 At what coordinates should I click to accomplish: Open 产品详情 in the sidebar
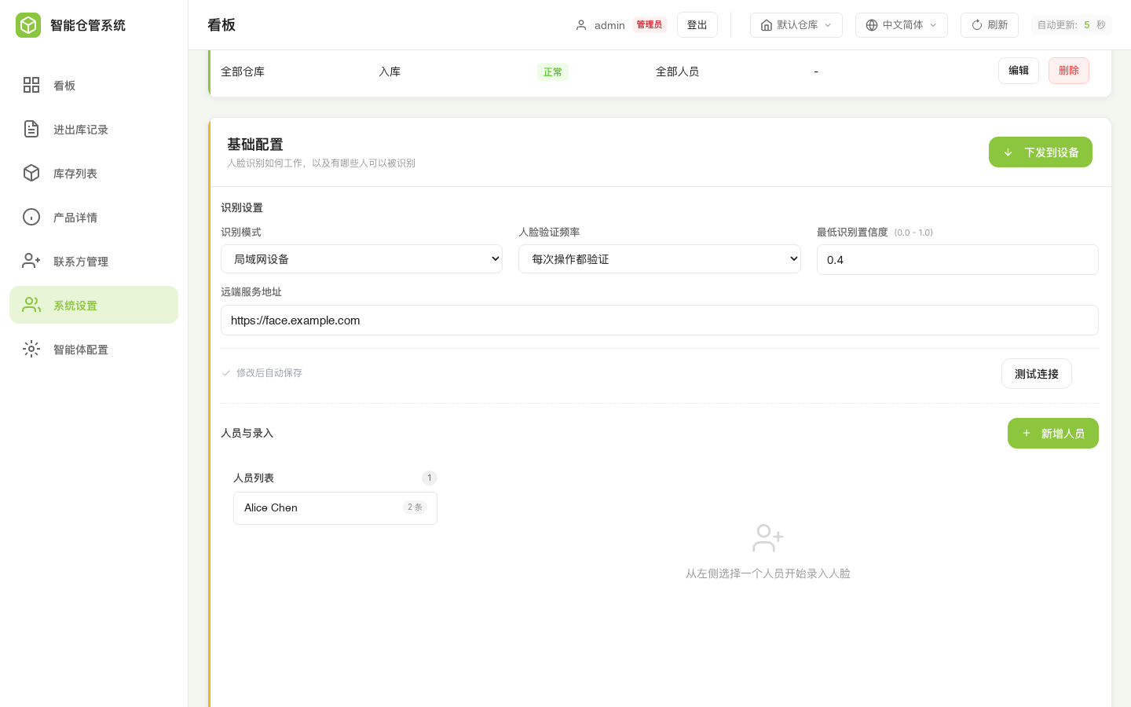pos(94,217)
